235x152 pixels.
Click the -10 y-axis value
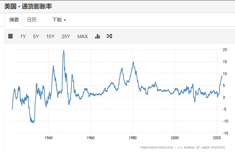click(x=225, y=121)
